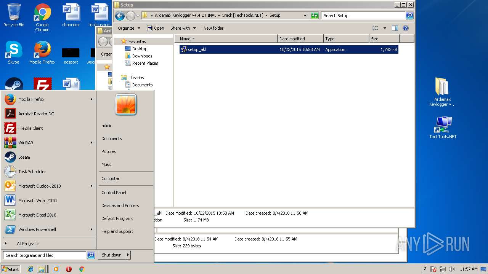Click the Start button

[x=11, y=269]
